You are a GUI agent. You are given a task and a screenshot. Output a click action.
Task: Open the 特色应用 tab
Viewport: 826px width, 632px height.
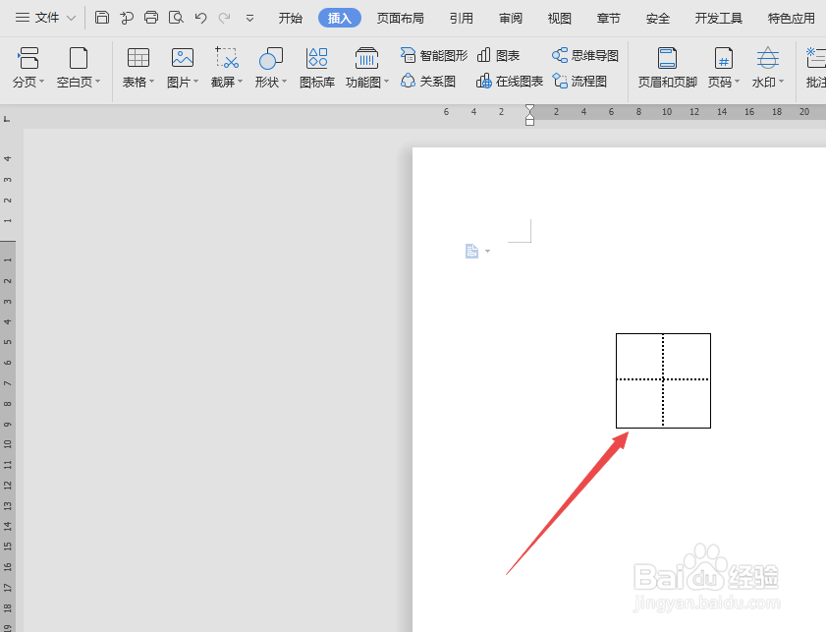(792, 18)
